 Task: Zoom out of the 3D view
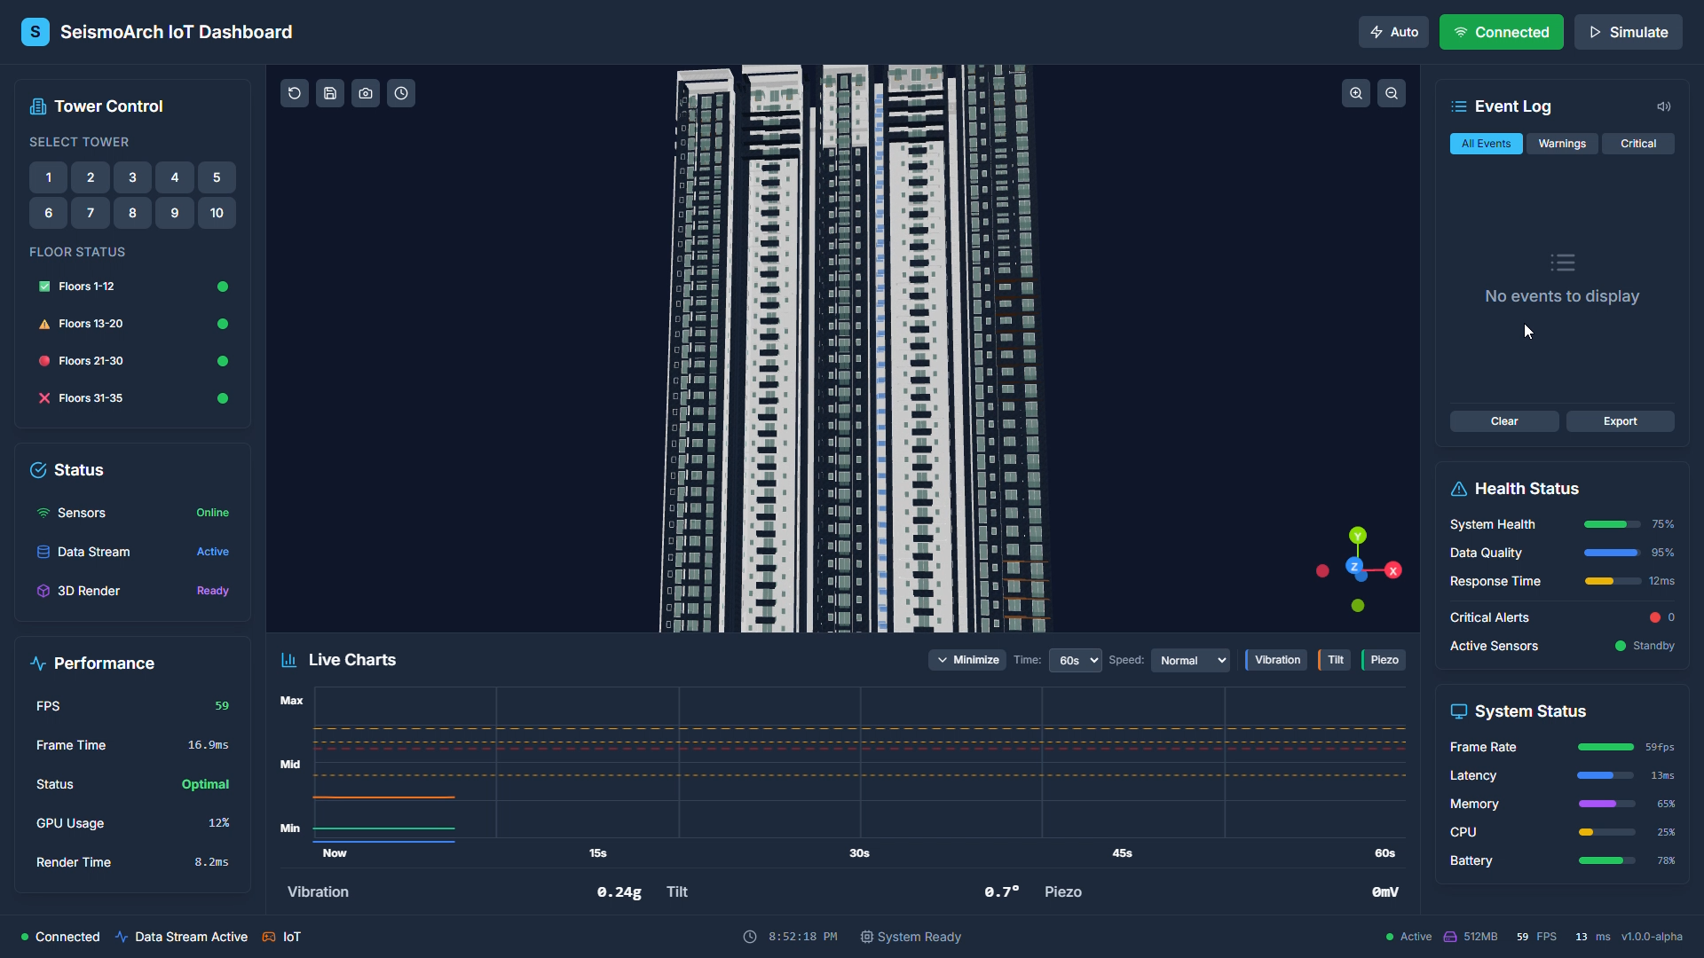point(1392,93)
